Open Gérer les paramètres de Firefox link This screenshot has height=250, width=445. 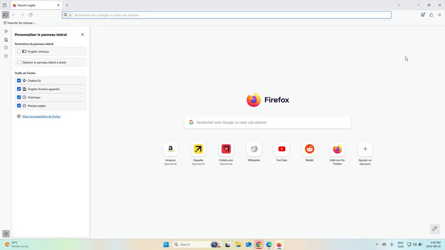point(41,116)
